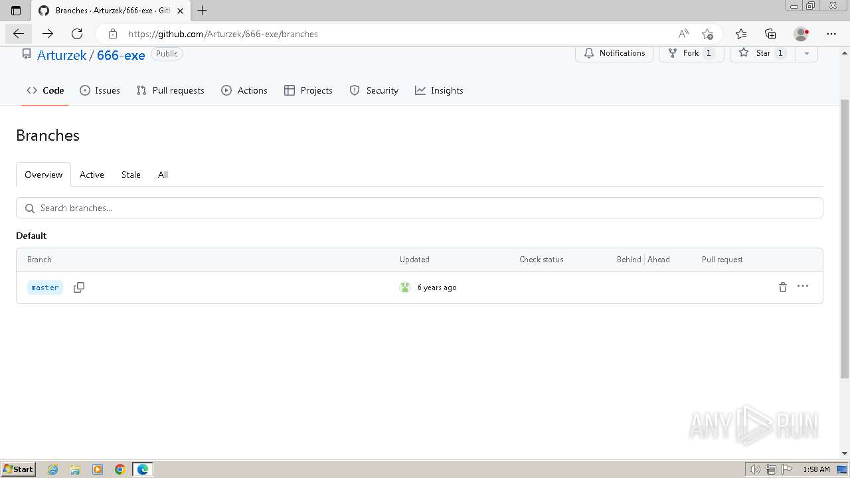This screenshot has width=850, height=478.
Task: Open the Actions tab
Action: coord(244,90)
